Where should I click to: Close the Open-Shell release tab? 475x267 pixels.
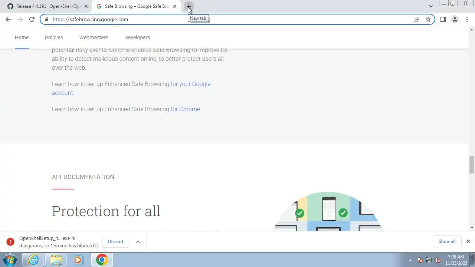(x=86, y=6)
